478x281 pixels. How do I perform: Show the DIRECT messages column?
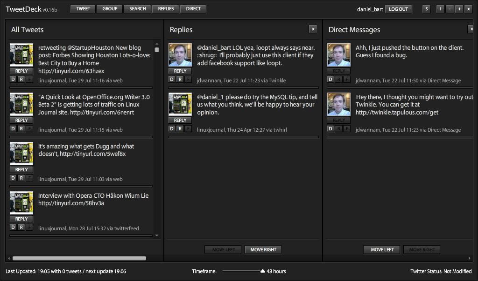[x=193, y=9]
